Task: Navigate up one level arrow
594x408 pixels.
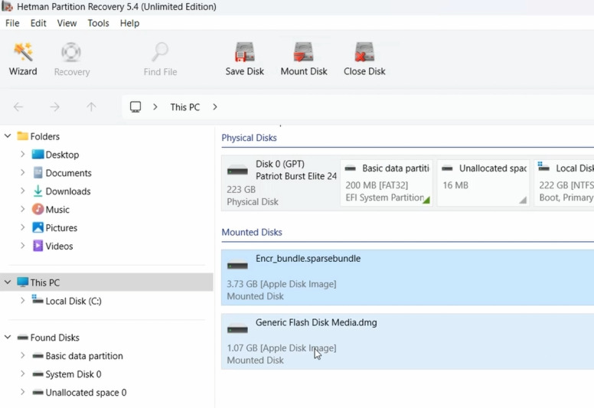Action: pos(91,107)
